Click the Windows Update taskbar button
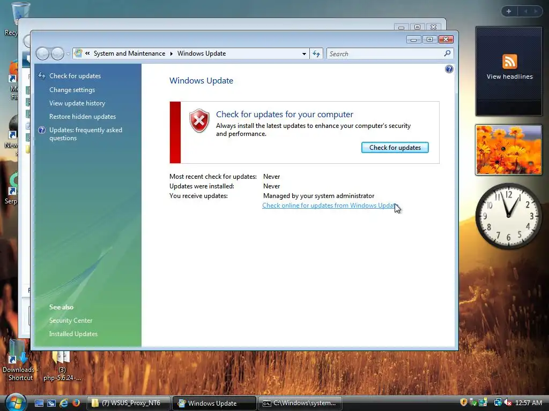Viewport: 549px width, 411px height. point(214,403)
